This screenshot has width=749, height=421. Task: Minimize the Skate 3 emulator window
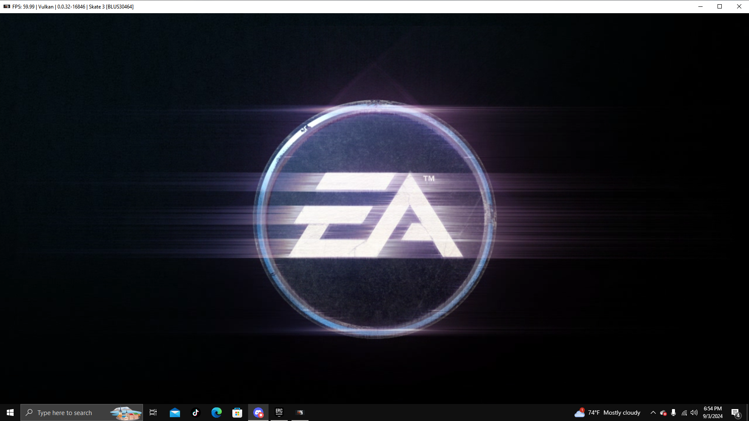click(700, 6)
